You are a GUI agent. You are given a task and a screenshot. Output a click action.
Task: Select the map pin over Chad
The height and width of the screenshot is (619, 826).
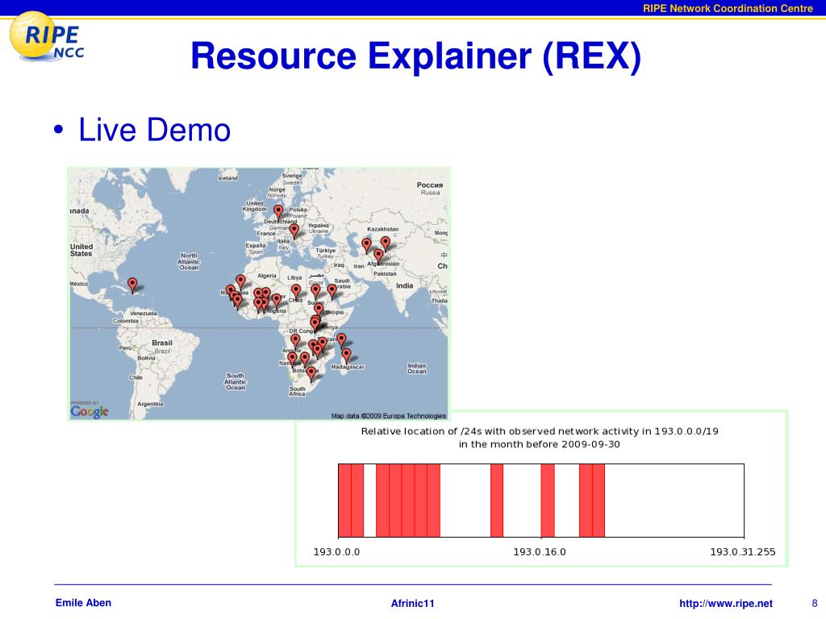click(296, 291)
